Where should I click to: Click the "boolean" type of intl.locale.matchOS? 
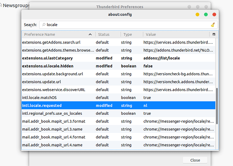click(128, 98)
